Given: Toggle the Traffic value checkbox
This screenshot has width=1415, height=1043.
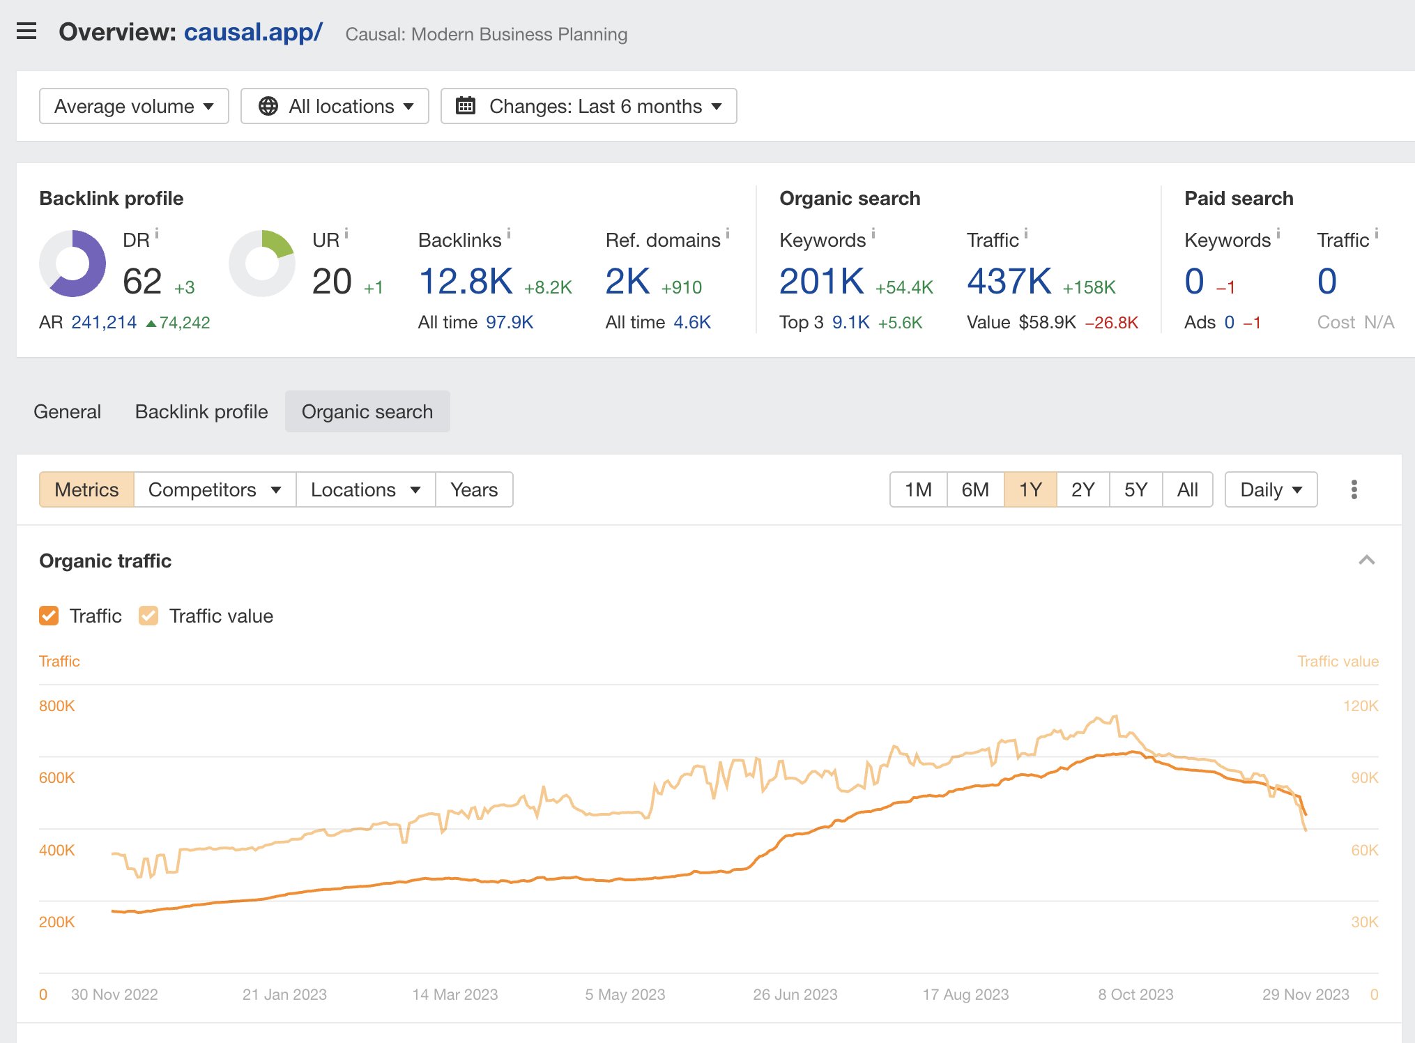Looking at the screenshot, I should pos(148,616).
